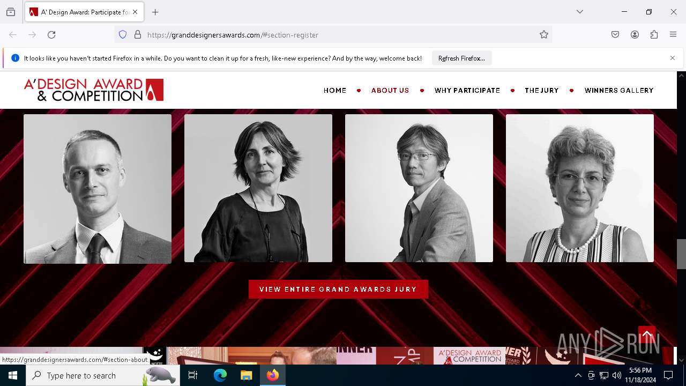Click the A' Design Award logo

click(x=94, y=90)
